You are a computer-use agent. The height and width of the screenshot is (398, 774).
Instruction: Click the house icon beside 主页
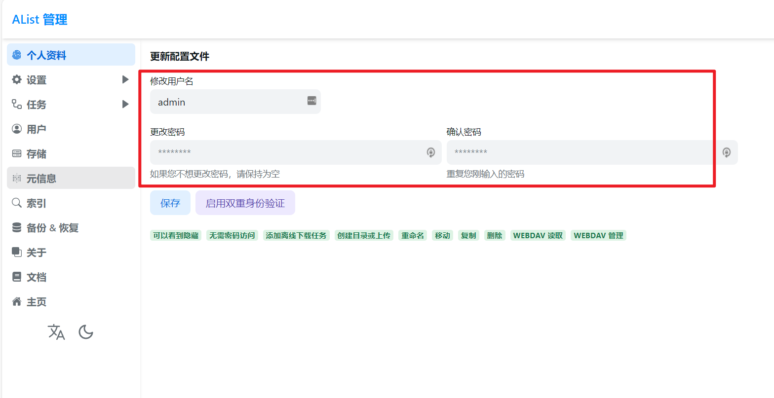pos(17,301)
